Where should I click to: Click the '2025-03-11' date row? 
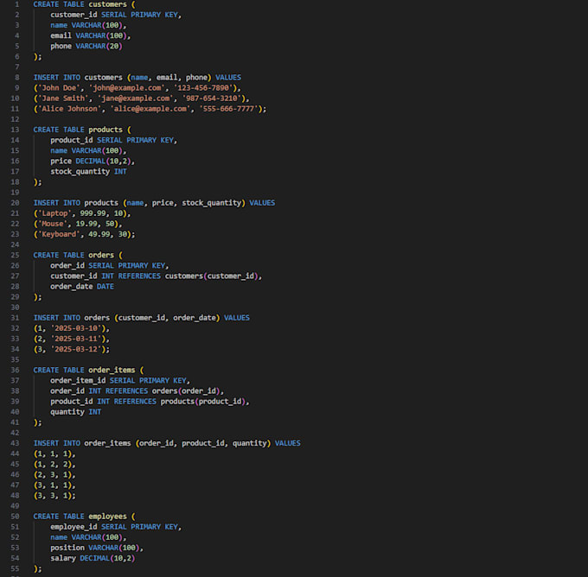click(72, 339)
